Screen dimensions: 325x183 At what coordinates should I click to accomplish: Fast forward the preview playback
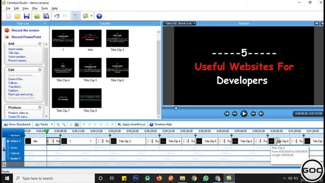[x=253, y=113]
